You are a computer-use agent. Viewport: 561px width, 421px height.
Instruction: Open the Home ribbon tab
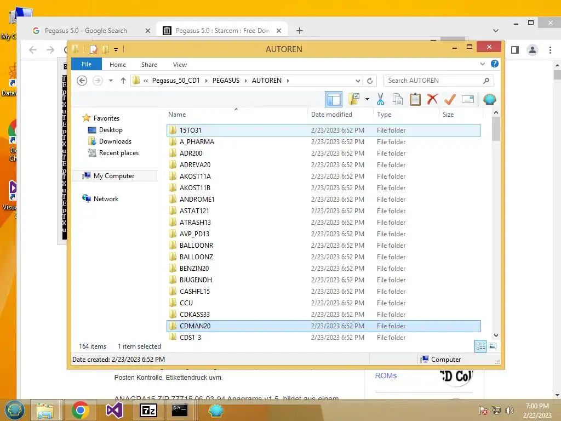coord(118,65)
